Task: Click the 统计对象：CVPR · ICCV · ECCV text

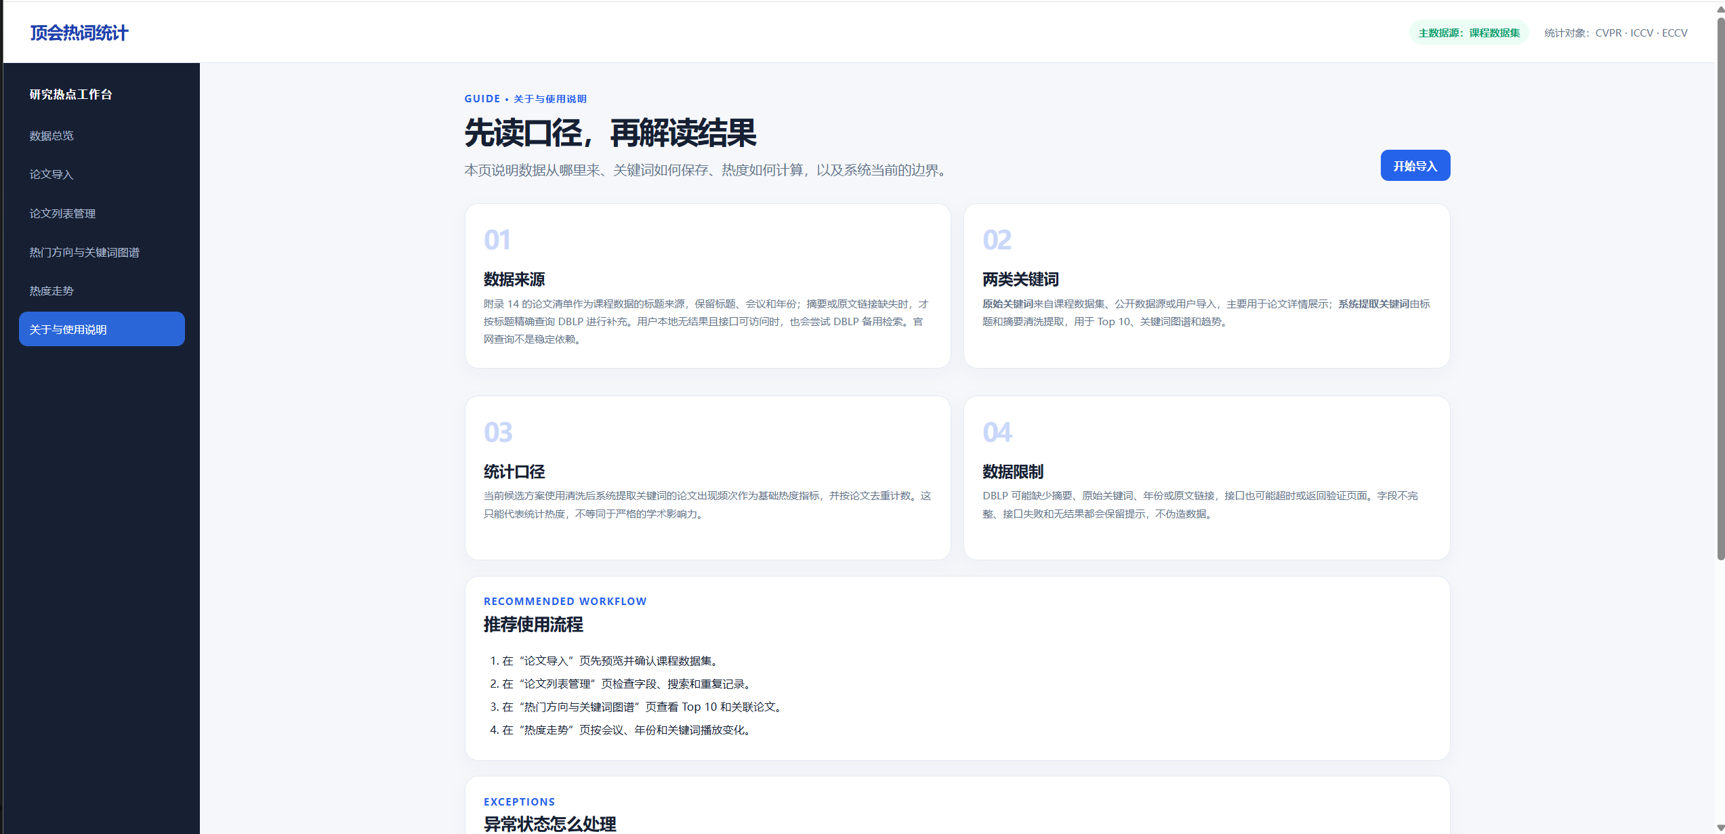Action: coord(1615,33)
